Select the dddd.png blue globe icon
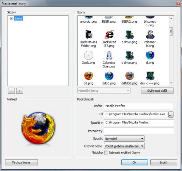 tap(109, 76)
